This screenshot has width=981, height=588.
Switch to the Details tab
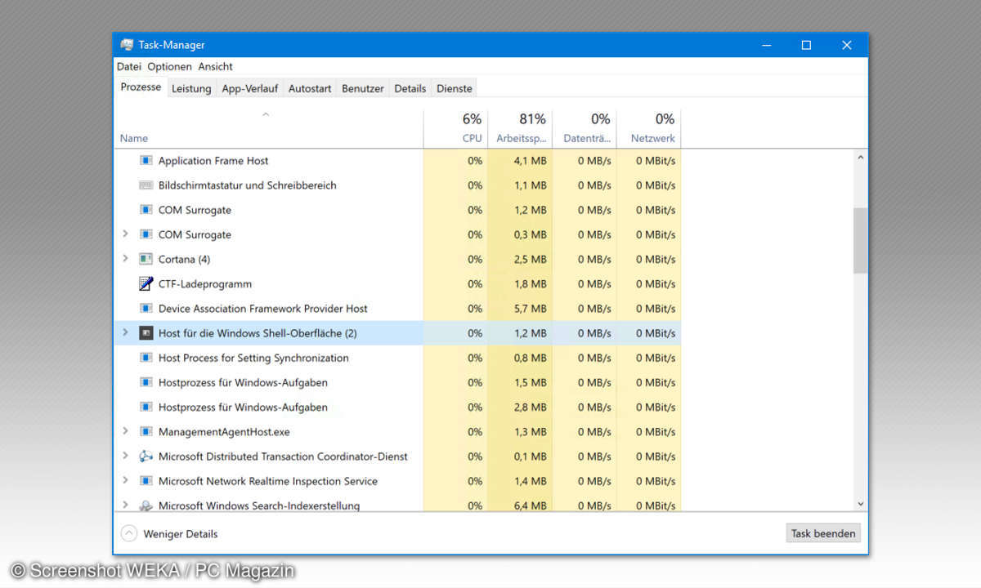410,88
